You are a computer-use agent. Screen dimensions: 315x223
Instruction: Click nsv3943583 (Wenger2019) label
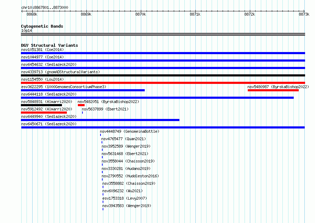point(127,206)
